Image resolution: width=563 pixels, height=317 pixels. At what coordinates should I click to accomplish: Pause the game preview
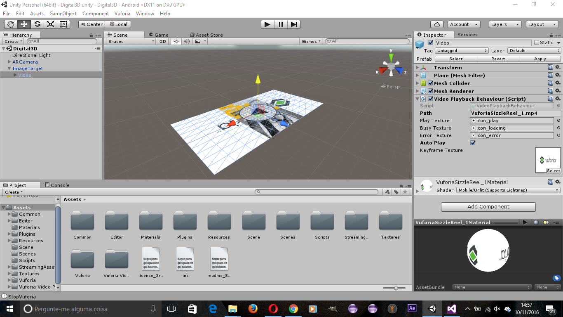click(x=281, y=24)
